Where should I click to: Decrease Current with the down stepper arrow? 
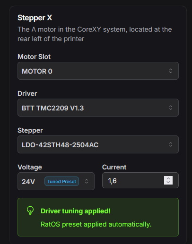(168, 182)
